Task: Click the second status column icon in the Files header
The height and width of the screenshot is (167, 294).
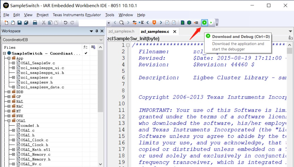Action: (x=93, y=47)
